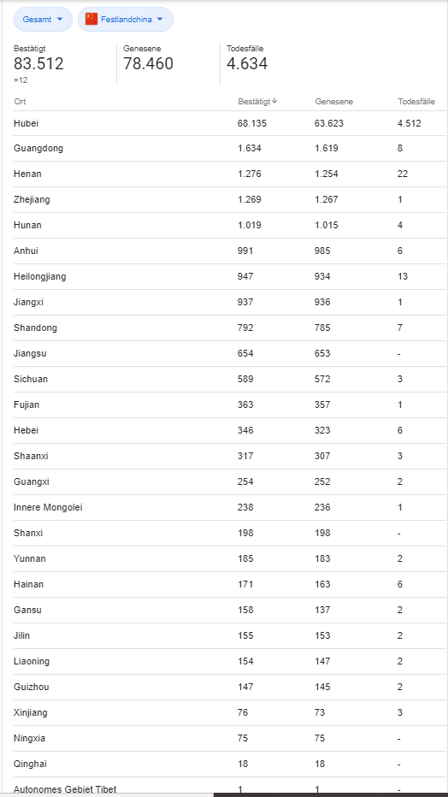Screen dimensions: 448x797
Task: Sort table by Todesfälle column
Action: [x=416, y=102]
